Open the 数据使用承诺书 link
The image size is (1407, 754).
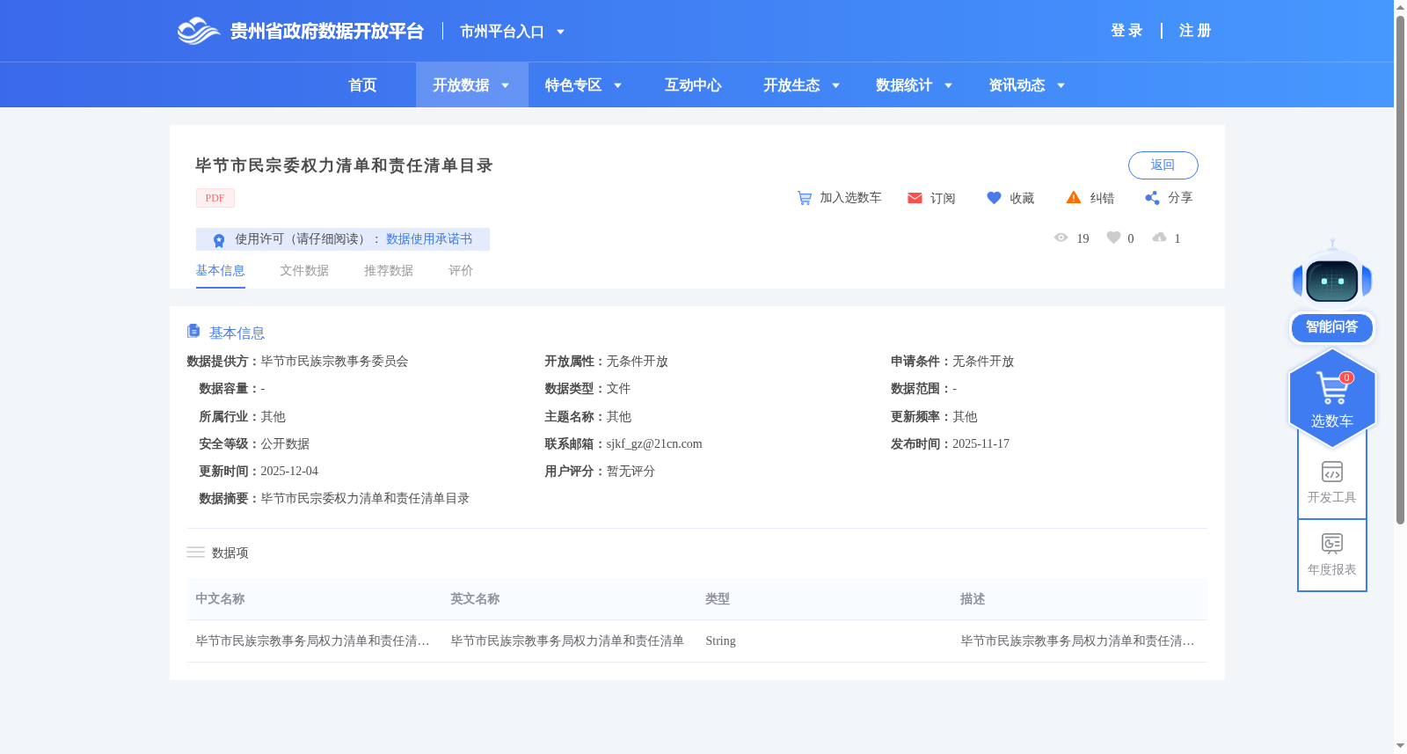pyautogui.click(x=429, y=239)
